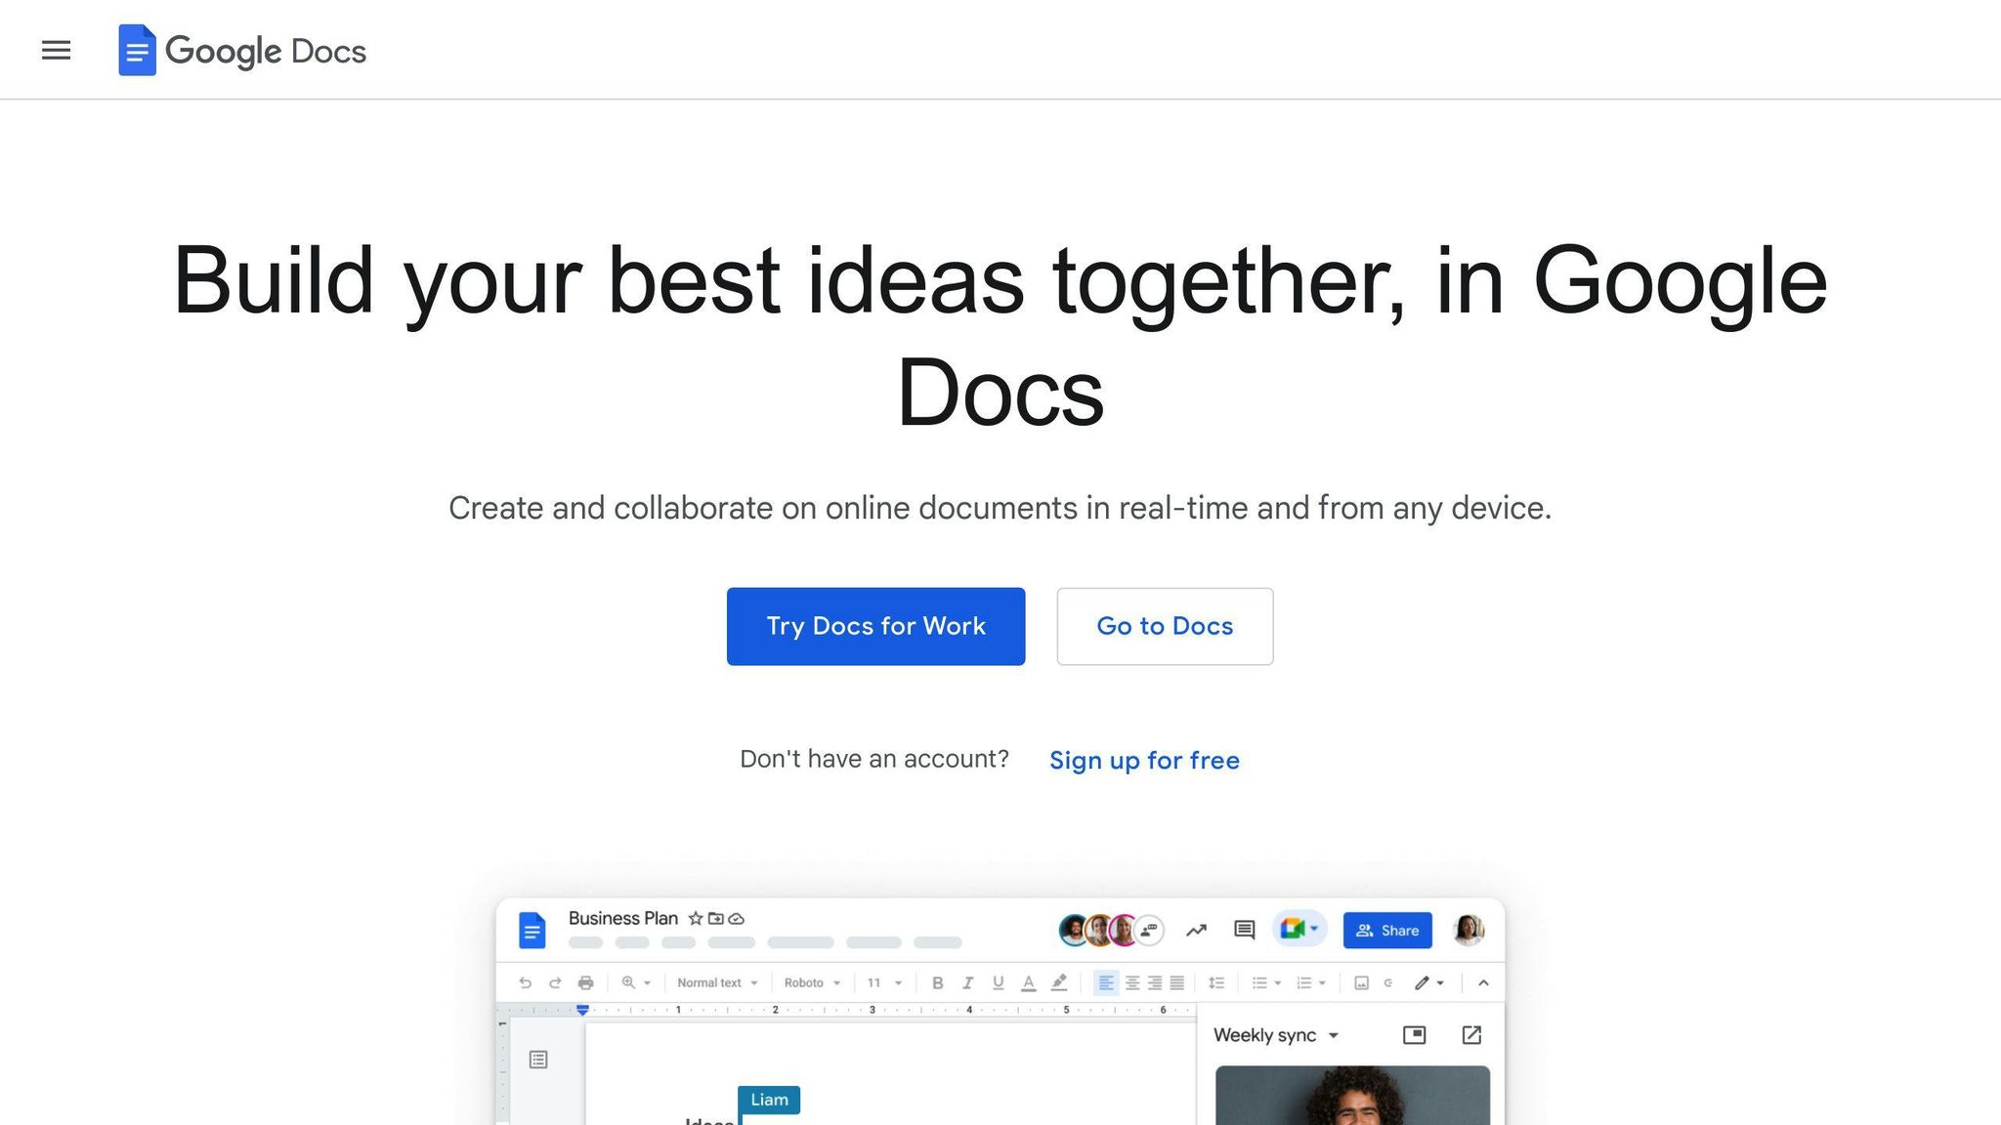This screenshot has width=2001, height=1125.
Task: Open the Weekly sync dropdown
Action: tap(1275, 1035)
